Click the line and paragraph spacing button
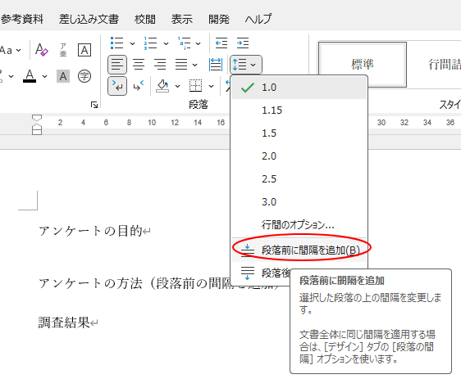 (246, 64)
